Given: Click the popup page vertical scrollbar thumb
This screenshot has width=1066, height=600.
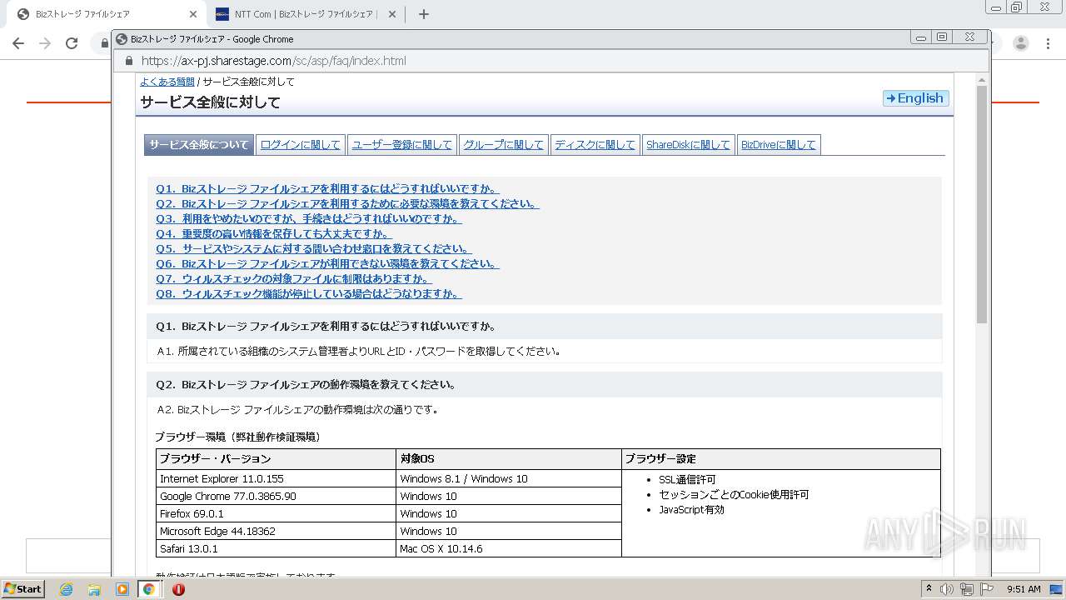Looking at the screenshot, I should click(x=981, y=204).
